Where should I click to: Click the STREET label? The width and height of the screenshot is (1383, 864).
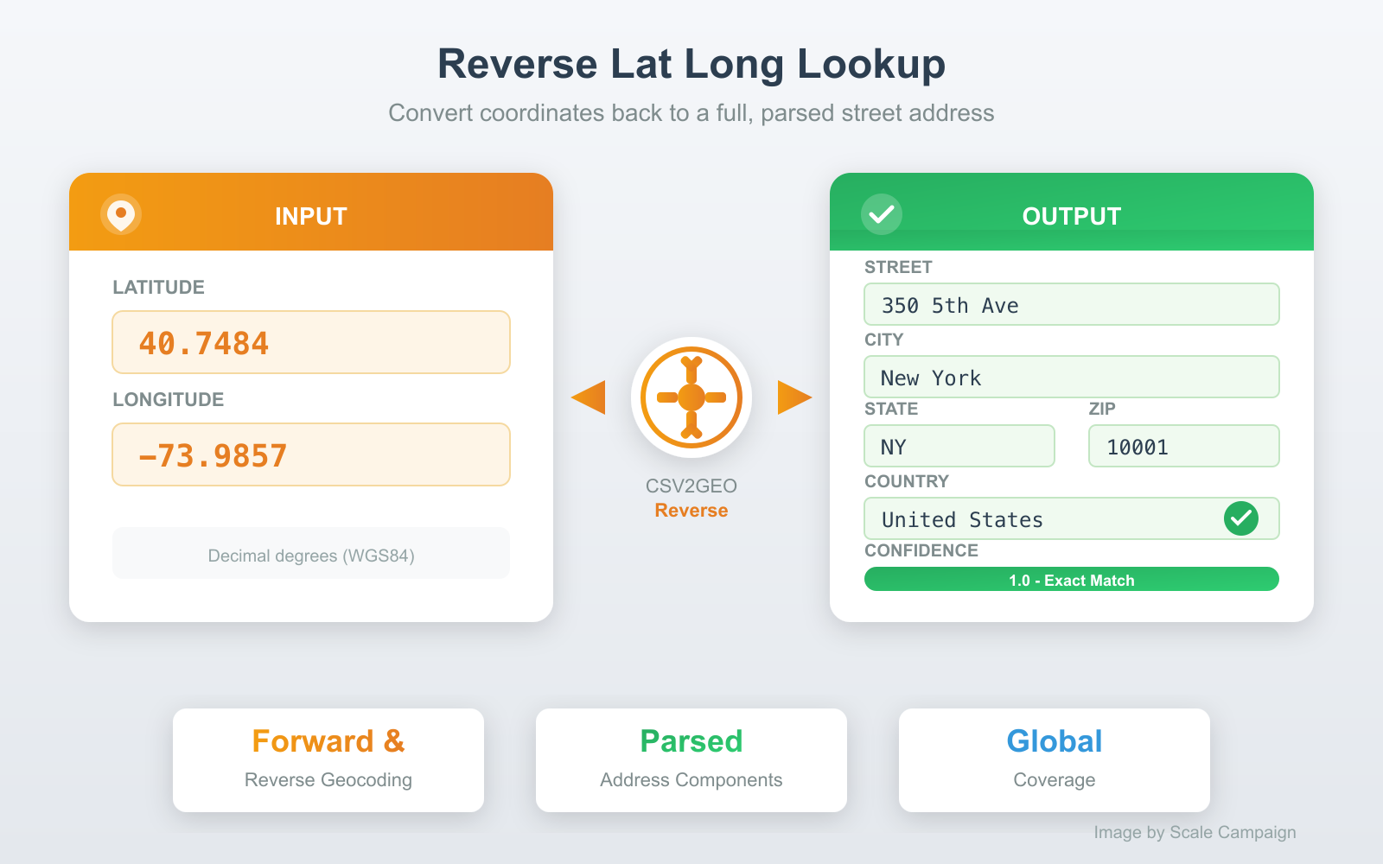point(898,267)
